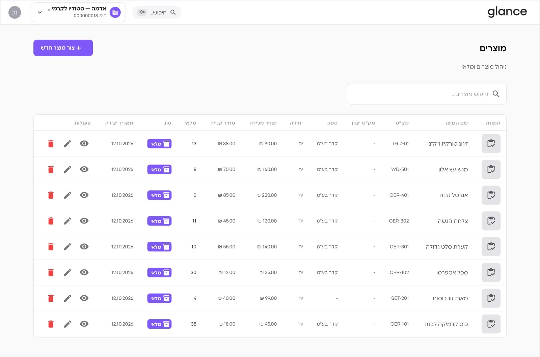Screen dimensions: 540x357
Task: Click pencil icon for CER-101 row
Action: 67,324
